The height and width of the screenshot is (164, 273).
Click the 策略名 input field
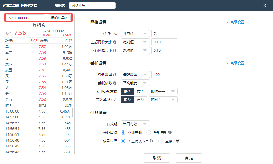click(x=92, y=6)
